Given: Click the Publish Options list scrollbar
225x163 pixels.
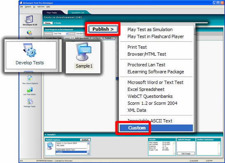Looking at the screenshot, I should (88, 148).
